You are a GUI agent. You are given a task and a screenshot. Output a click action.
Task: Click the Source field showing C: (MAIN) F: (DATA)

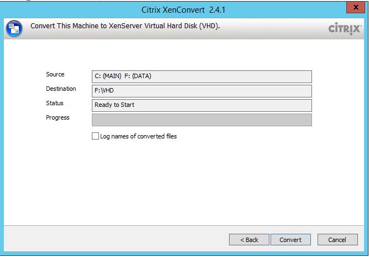pos(202,76)
